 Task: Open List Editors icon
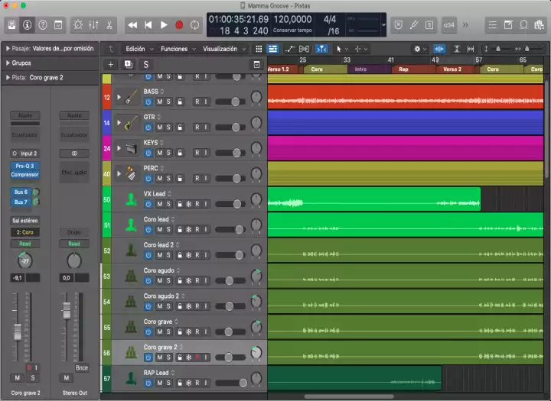(493, 25)
